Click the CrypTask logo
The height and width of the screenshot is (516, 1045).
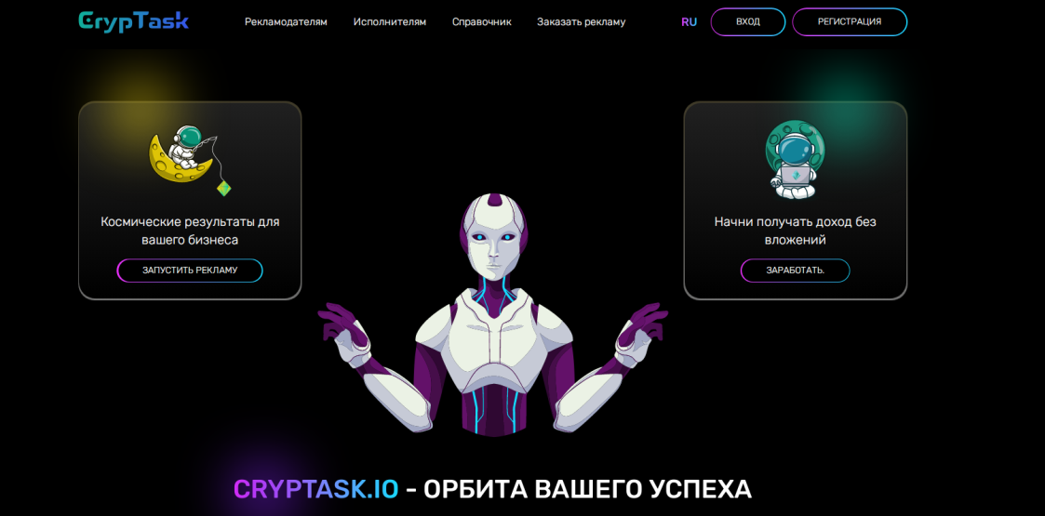(x=133, y=21)
